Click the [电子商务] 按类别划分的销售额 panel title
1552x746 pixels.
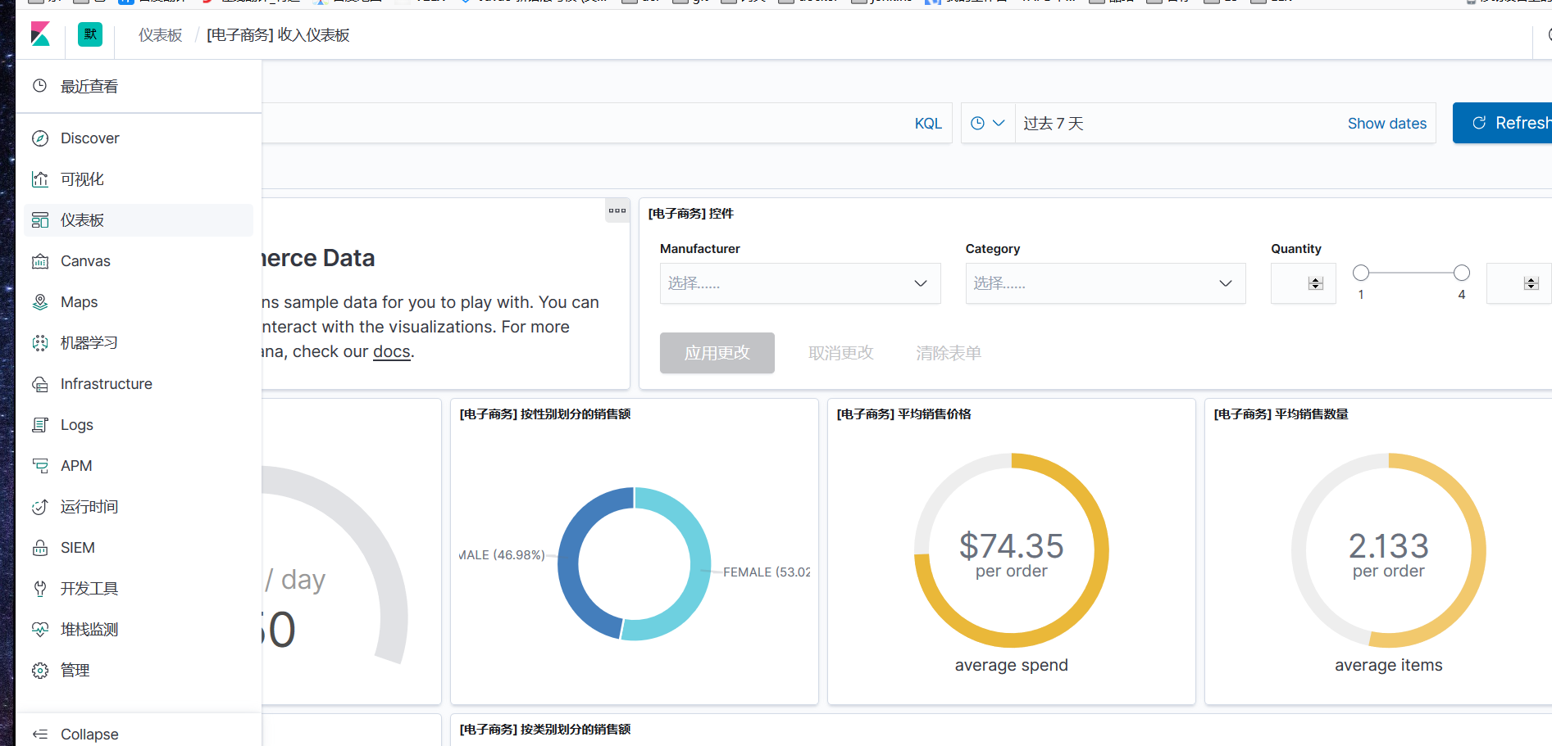click(545, 730)
